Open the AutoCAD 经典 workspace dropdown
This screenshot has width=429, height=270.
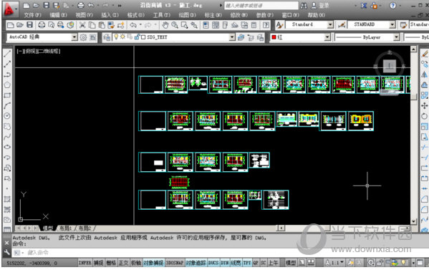click(x=74, y=37)
